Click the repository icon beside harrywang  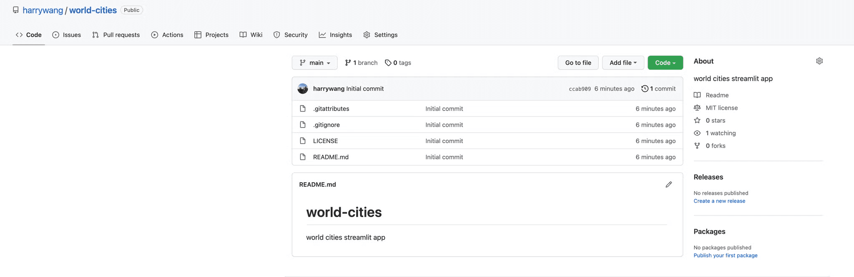tap(15, 10)
